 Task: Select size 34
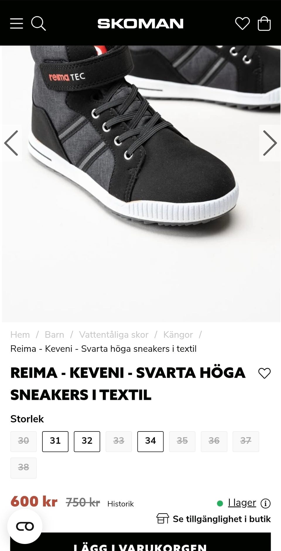click(150, 441)
